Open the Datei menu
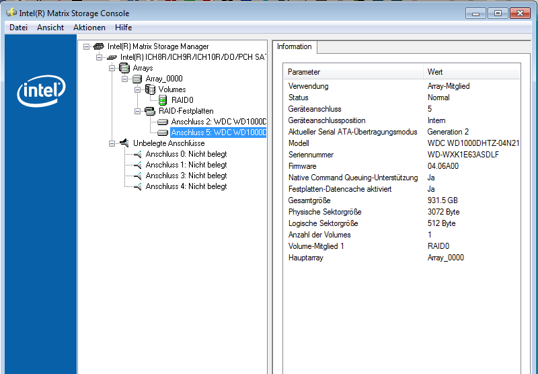538x374 pixels. [x=18, y=28]
